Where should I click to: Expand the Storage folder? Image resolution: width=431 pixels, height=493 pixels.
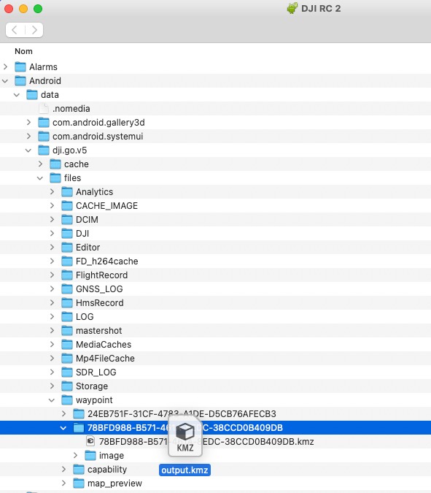point(52,386)
